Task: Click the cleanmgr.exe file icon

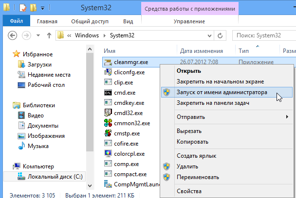Action: point(108,62)
